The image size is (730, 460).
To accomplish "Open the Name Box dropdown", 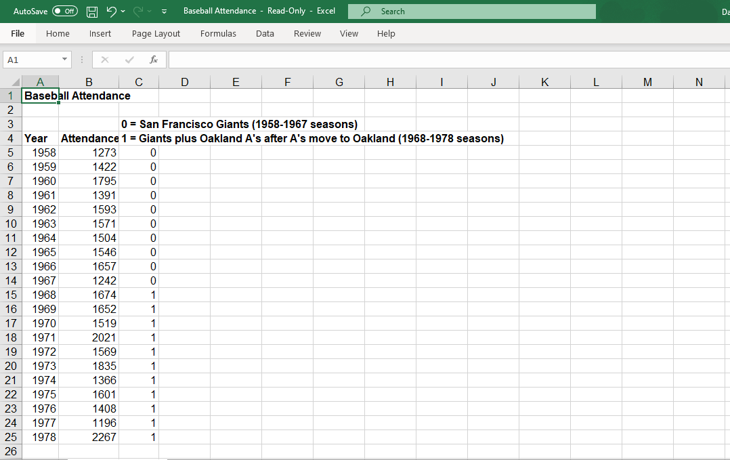I will click(x=66, y=60).
